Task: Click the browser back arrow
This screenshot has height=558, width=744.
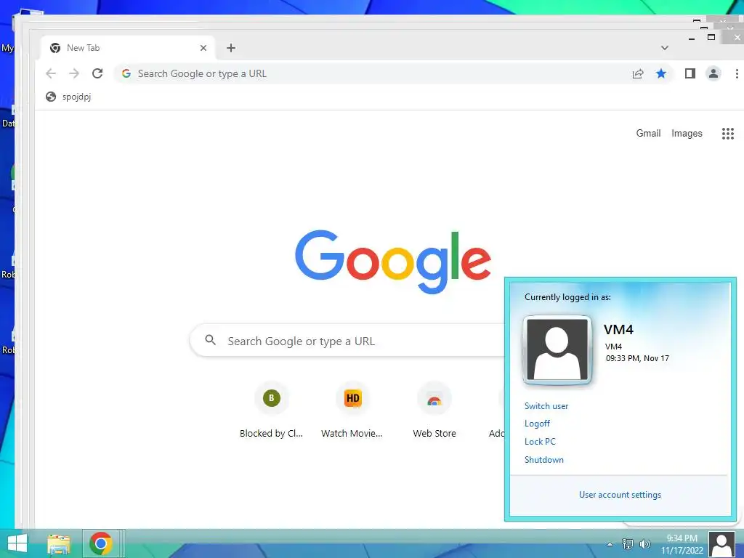Action: point(51,73)
